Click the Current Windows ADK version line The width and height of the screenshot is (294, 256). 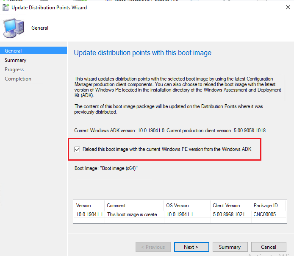pos(170,131)
